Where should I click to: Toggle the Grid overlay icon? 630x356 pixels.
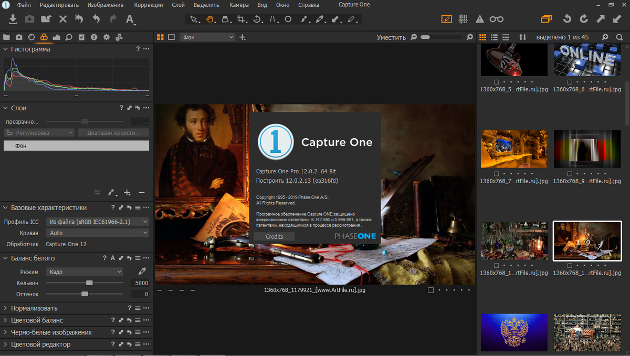coord(463,19)
